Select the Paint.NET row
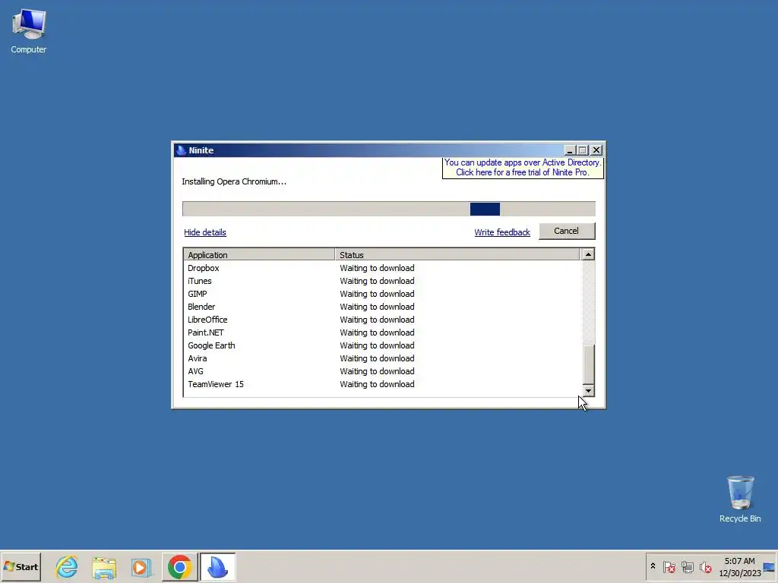 pyautogui.click(x=382, y=332)
